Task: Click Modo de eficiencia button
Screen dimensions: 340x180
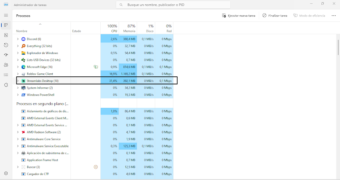Action: click(309, 16)
